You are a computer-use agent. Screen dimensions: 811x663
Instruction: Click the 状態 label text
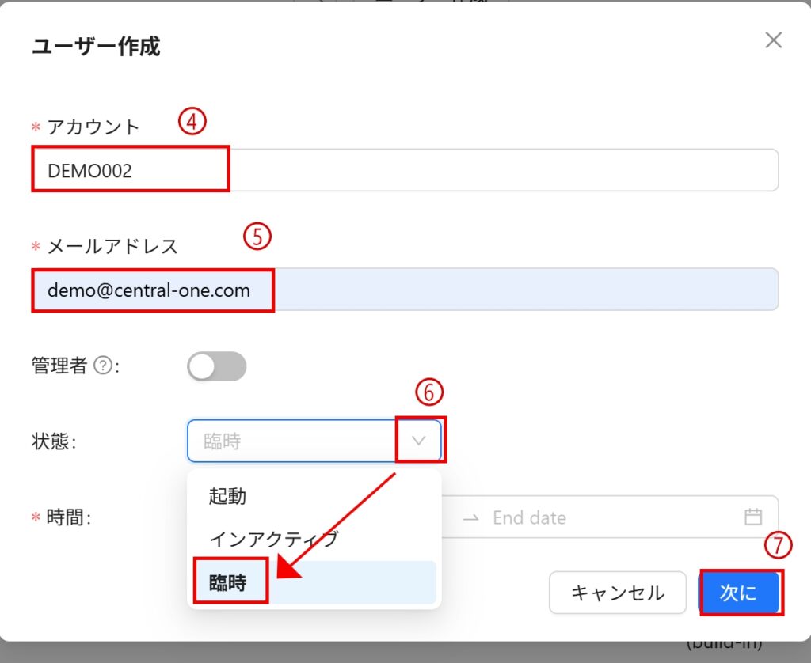click(51, 441)
